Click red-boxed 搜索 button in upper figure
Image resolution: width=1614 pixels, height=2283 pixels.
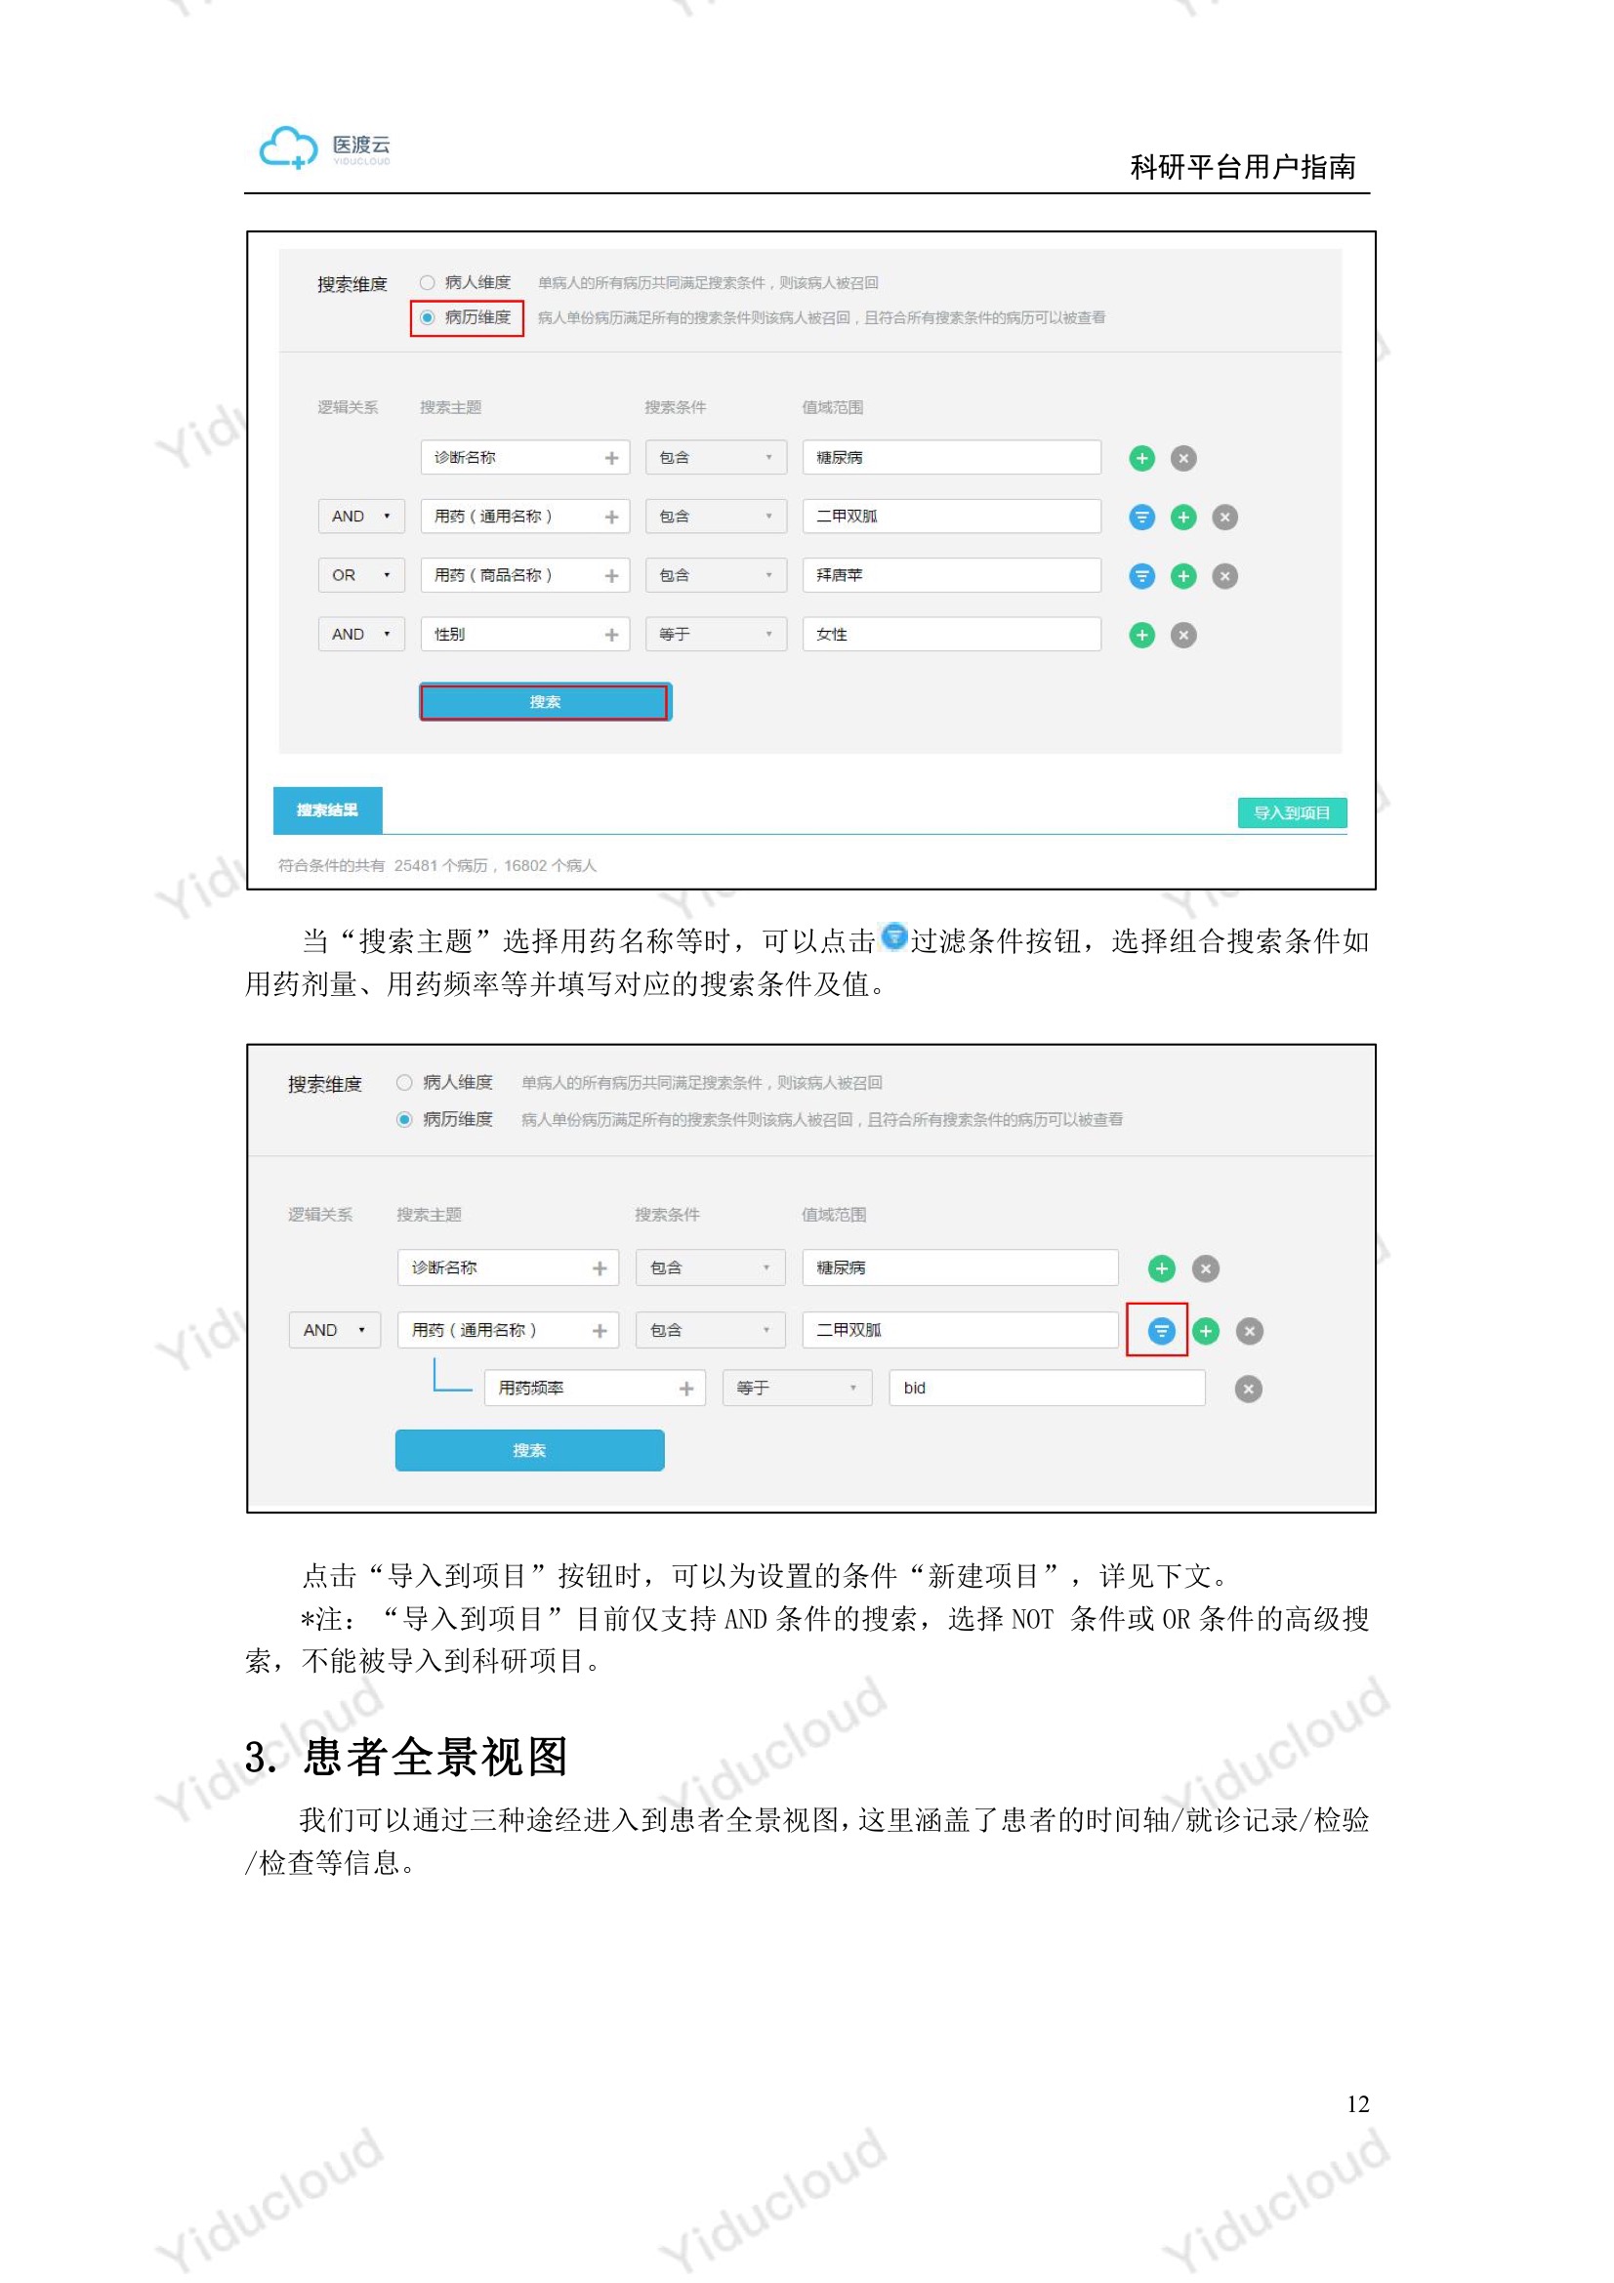coord(545,702)
